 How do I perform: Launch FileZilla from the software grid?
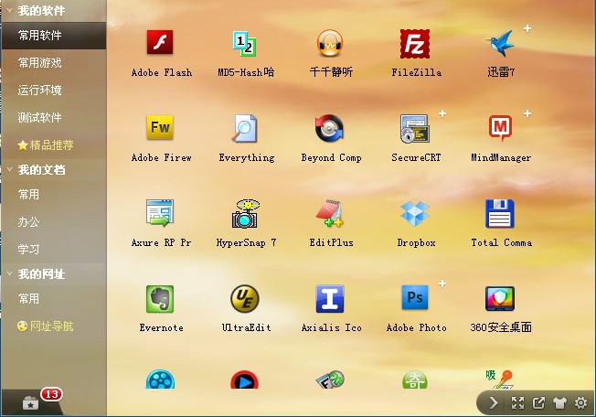coord(414,43)
